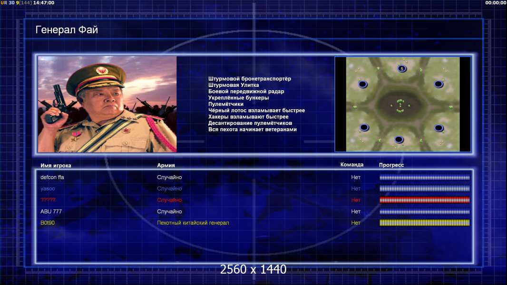Screen dimensions: 507x285
Task: Click yellow 'Нет' team in B0t90 row
Action: click(x=356, y=223)
